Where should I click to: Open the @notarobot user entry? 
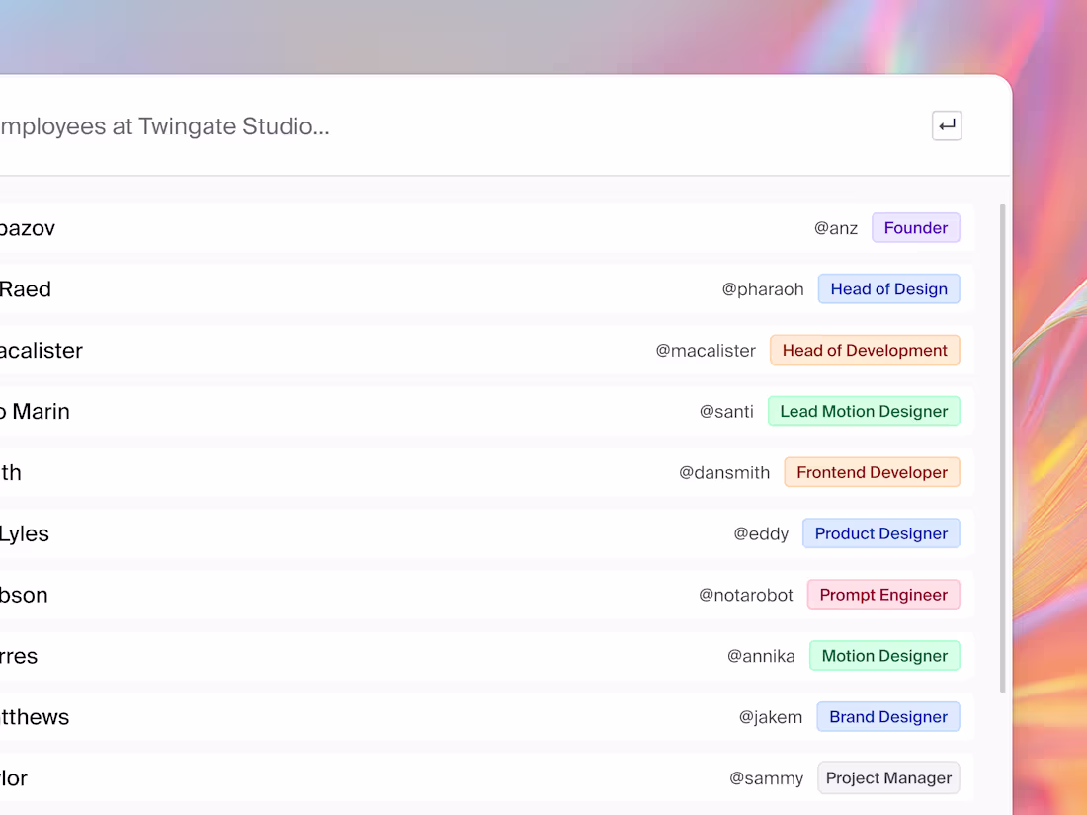pyautogui.click(x=746, y=595)
